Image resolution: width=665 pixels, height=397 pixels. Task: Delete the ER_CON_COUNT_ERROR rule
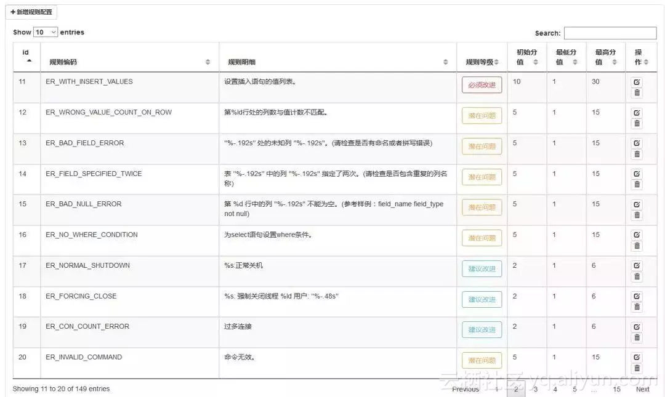[x=637, y=338]
